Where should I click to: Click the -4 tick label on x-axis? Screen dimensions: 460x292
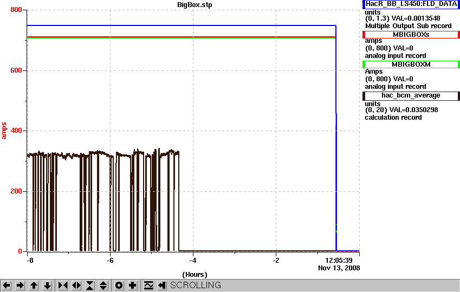click(192, 261)
